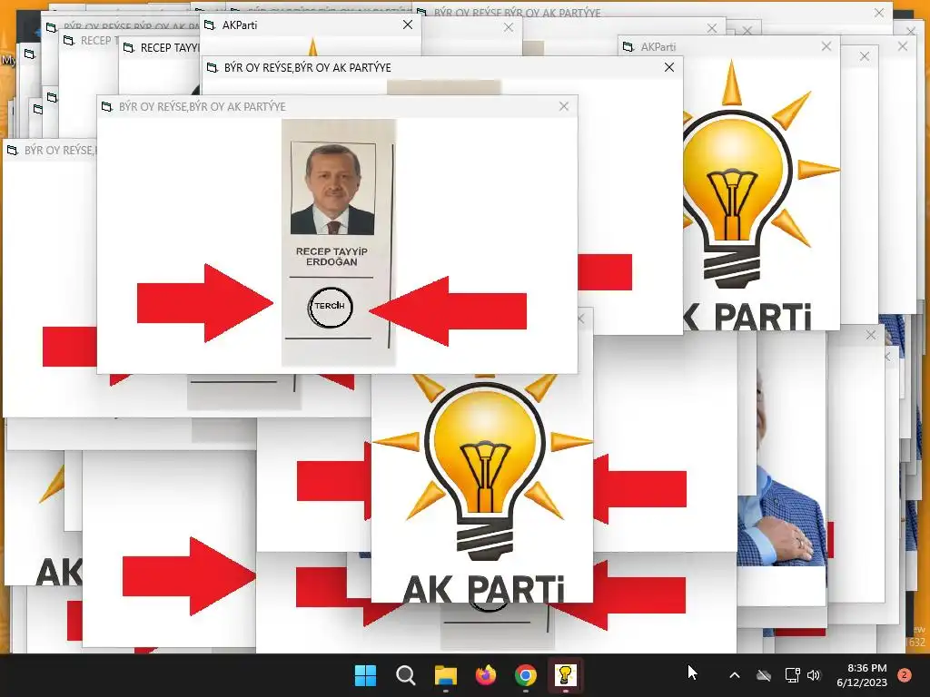
Task: Click the icon left of the black BÝR OY REÝSE title
Action: 212,67
